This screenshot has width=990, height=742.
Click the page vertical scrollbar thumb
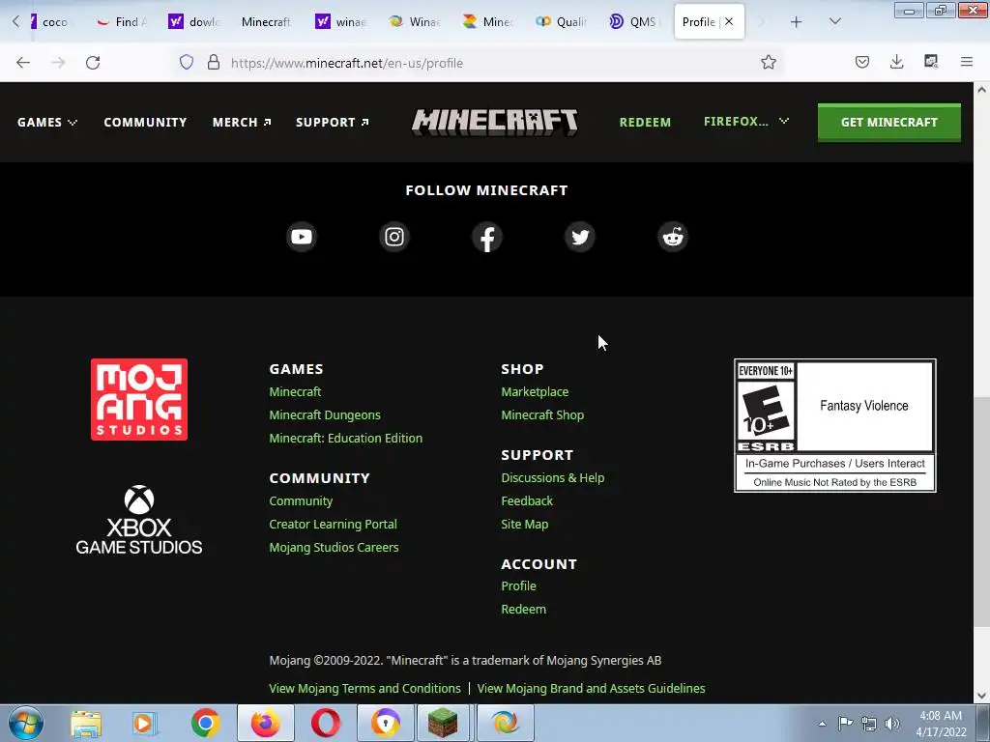click(981, 511)
